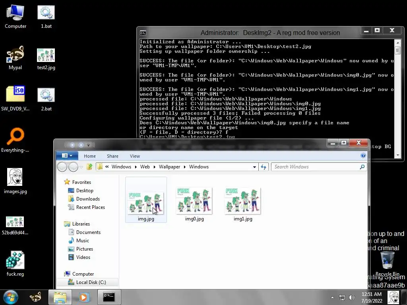Select Computer in the navigation pane
407x305 pixels.
click(x=83, y=274)
